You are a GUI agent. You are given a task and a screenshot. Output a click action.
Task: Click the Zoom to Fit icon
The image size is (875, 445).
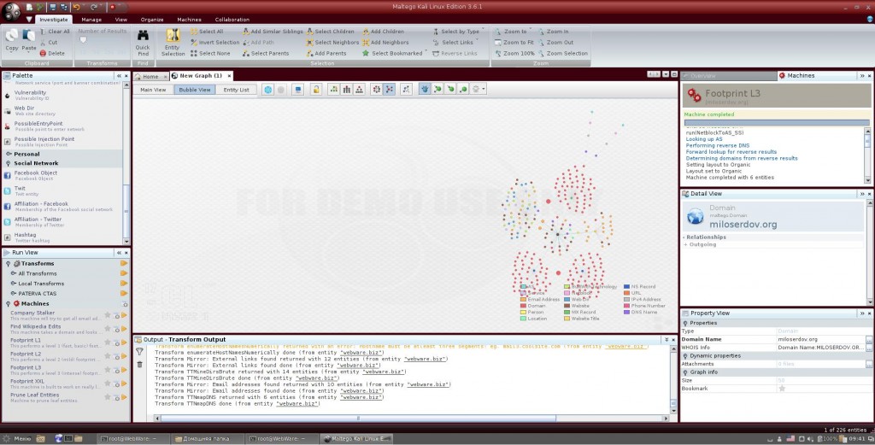pyautogui.click(x=498, y=43)
